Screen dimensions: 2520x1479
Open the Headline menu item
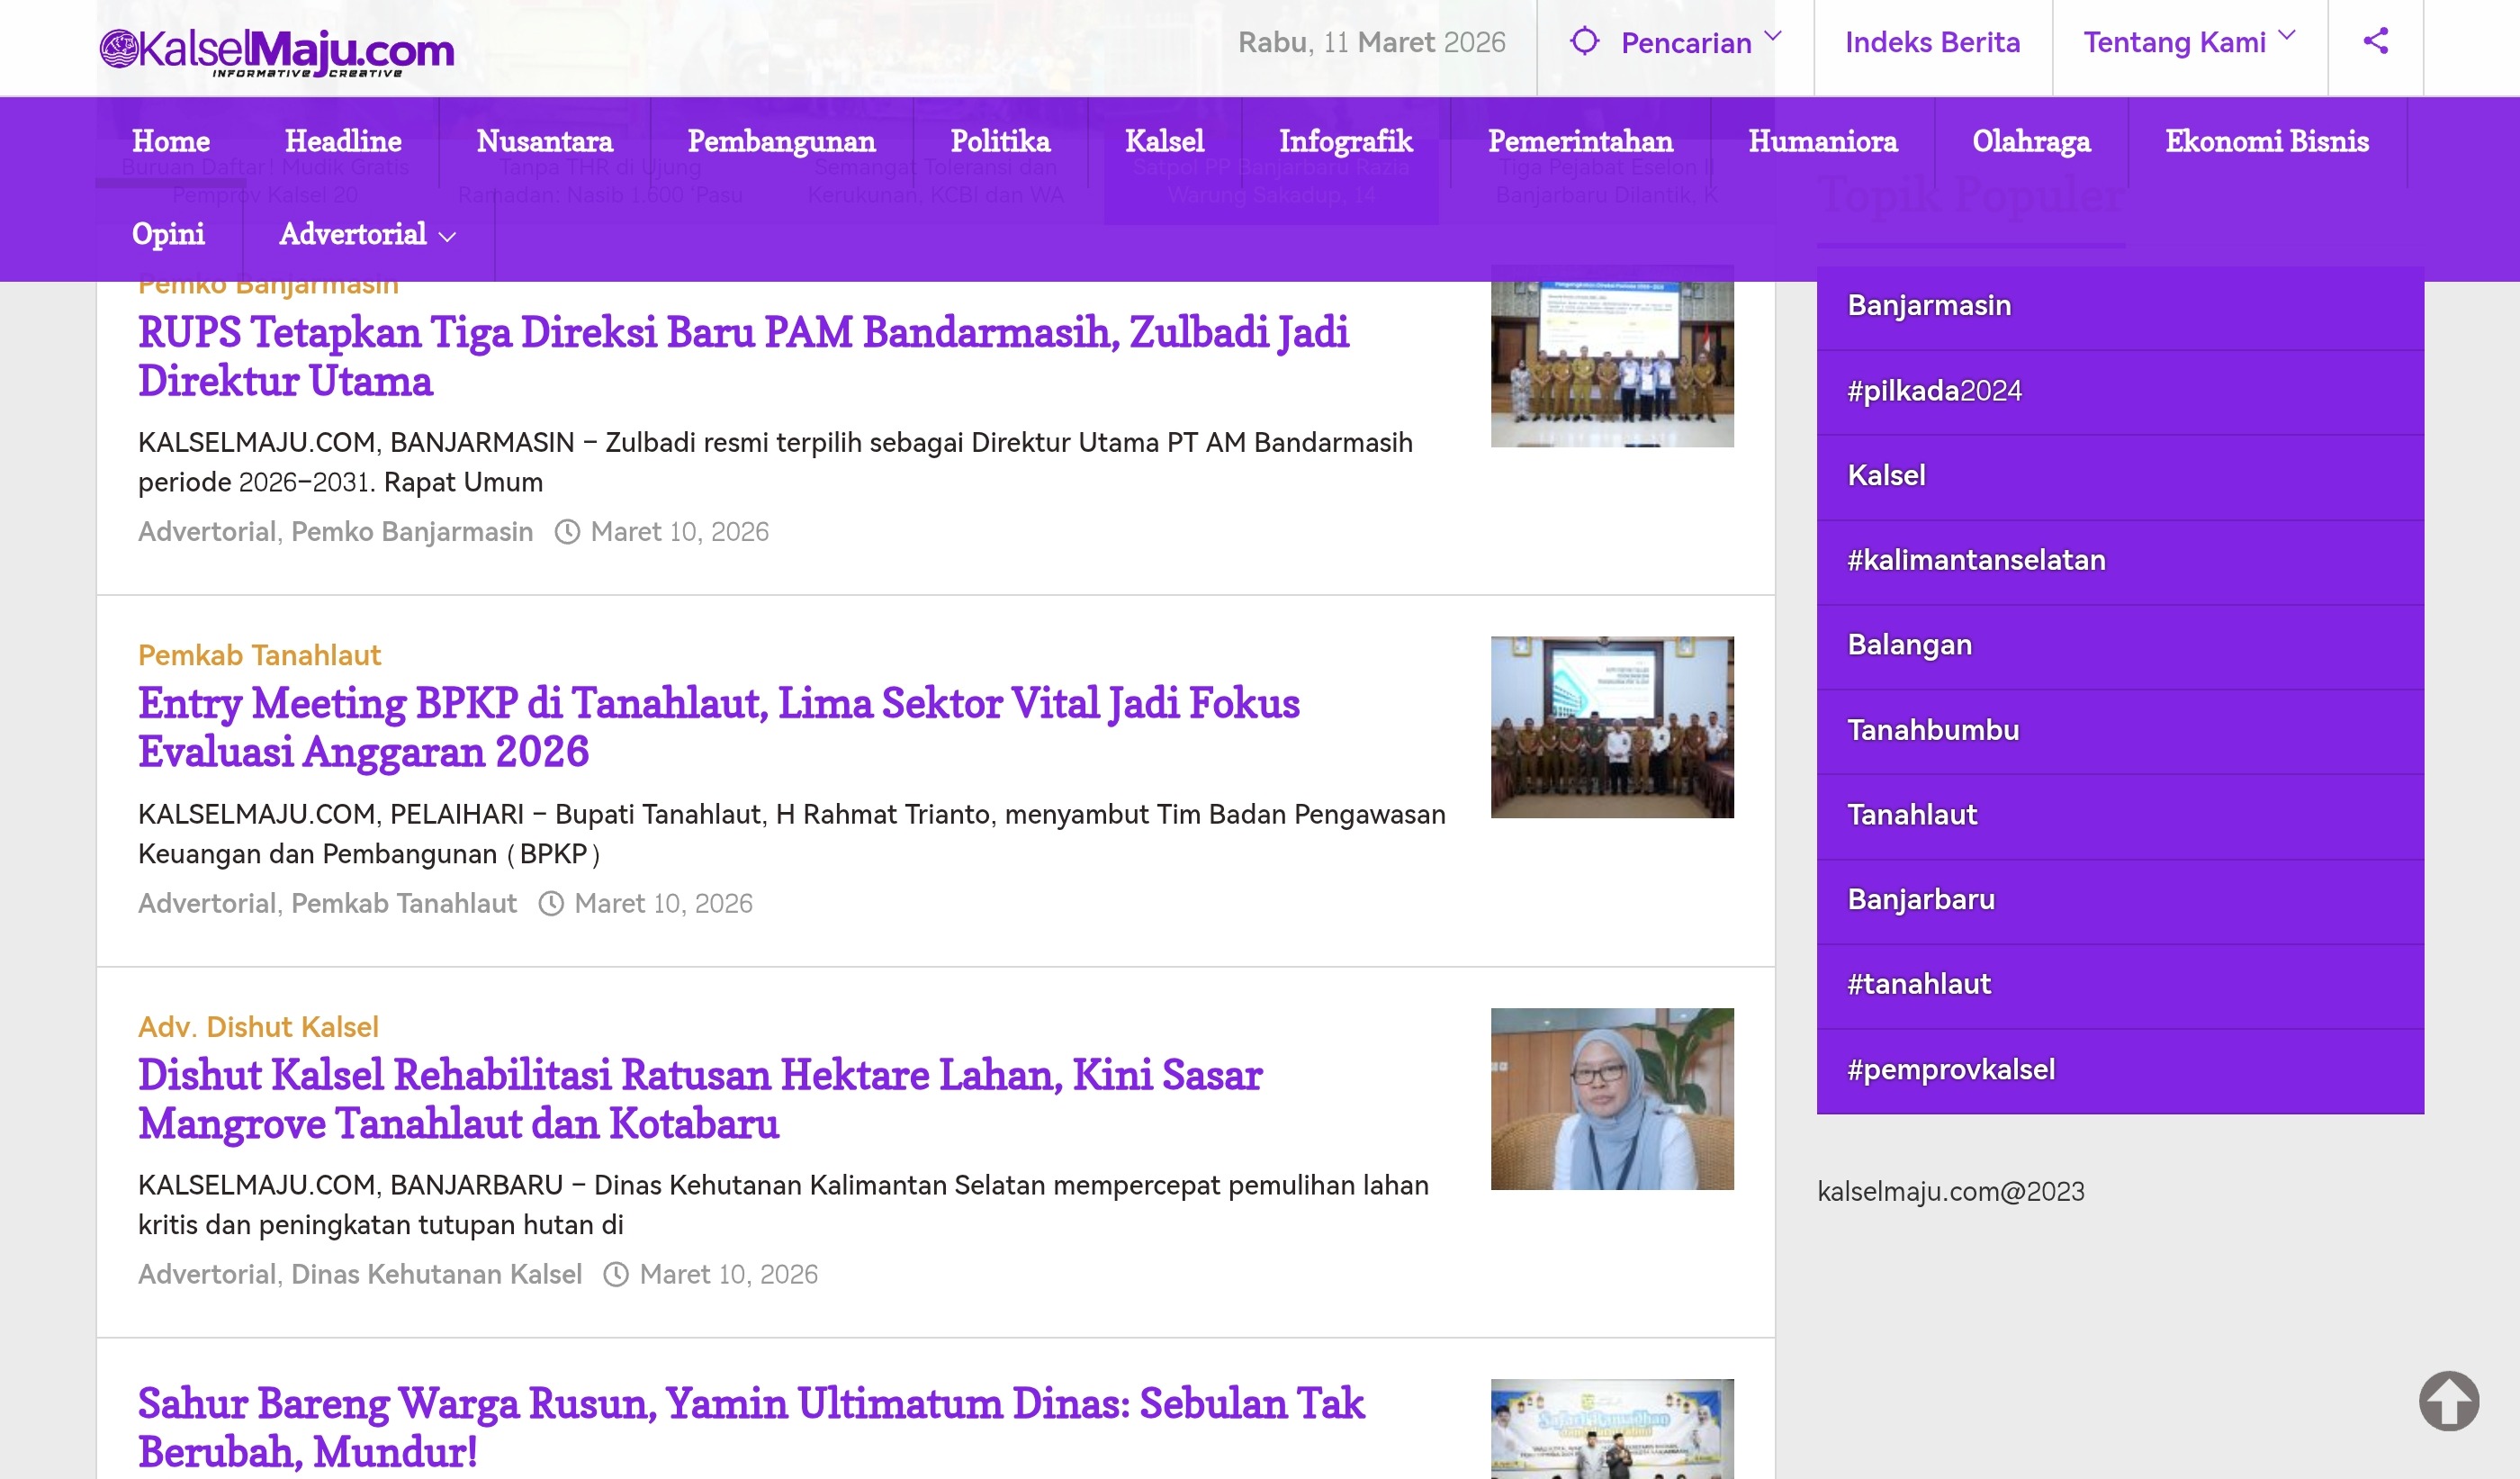coord(343,141)
